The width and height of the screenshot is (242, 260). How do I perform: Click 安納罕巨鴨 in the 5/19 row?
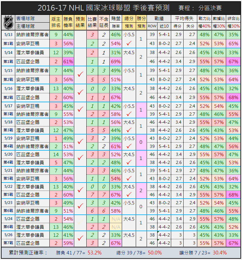pyautogui.click(x=28, y=138)
